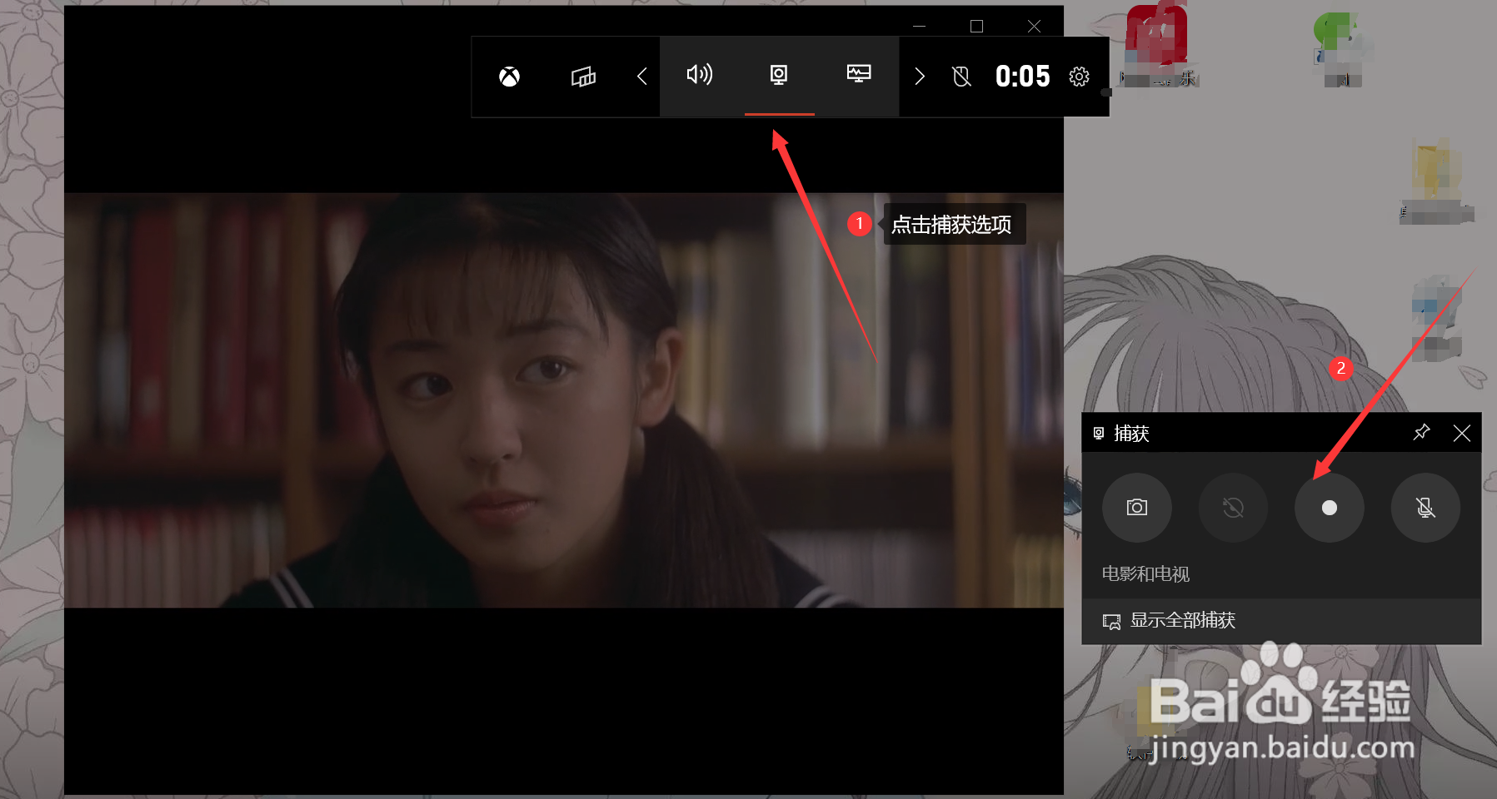Take a screenshot with camera button

(1137, 508)
